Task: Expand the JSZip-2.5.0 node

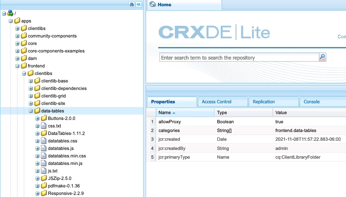Action: [37, 178]
